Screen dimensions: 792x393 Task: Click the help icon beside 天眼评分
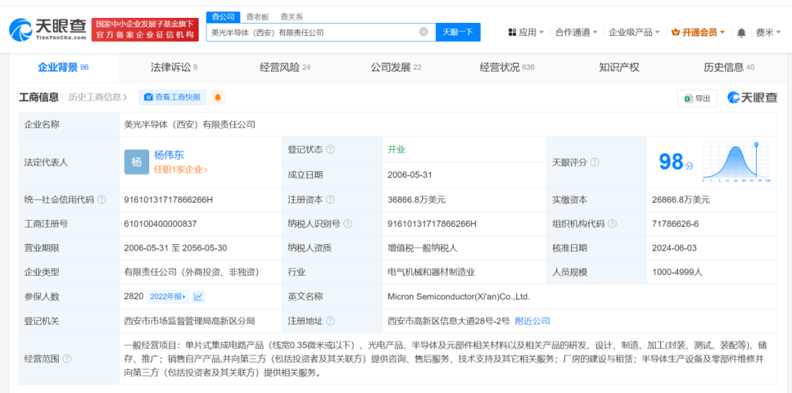click(x=595, y=162)
